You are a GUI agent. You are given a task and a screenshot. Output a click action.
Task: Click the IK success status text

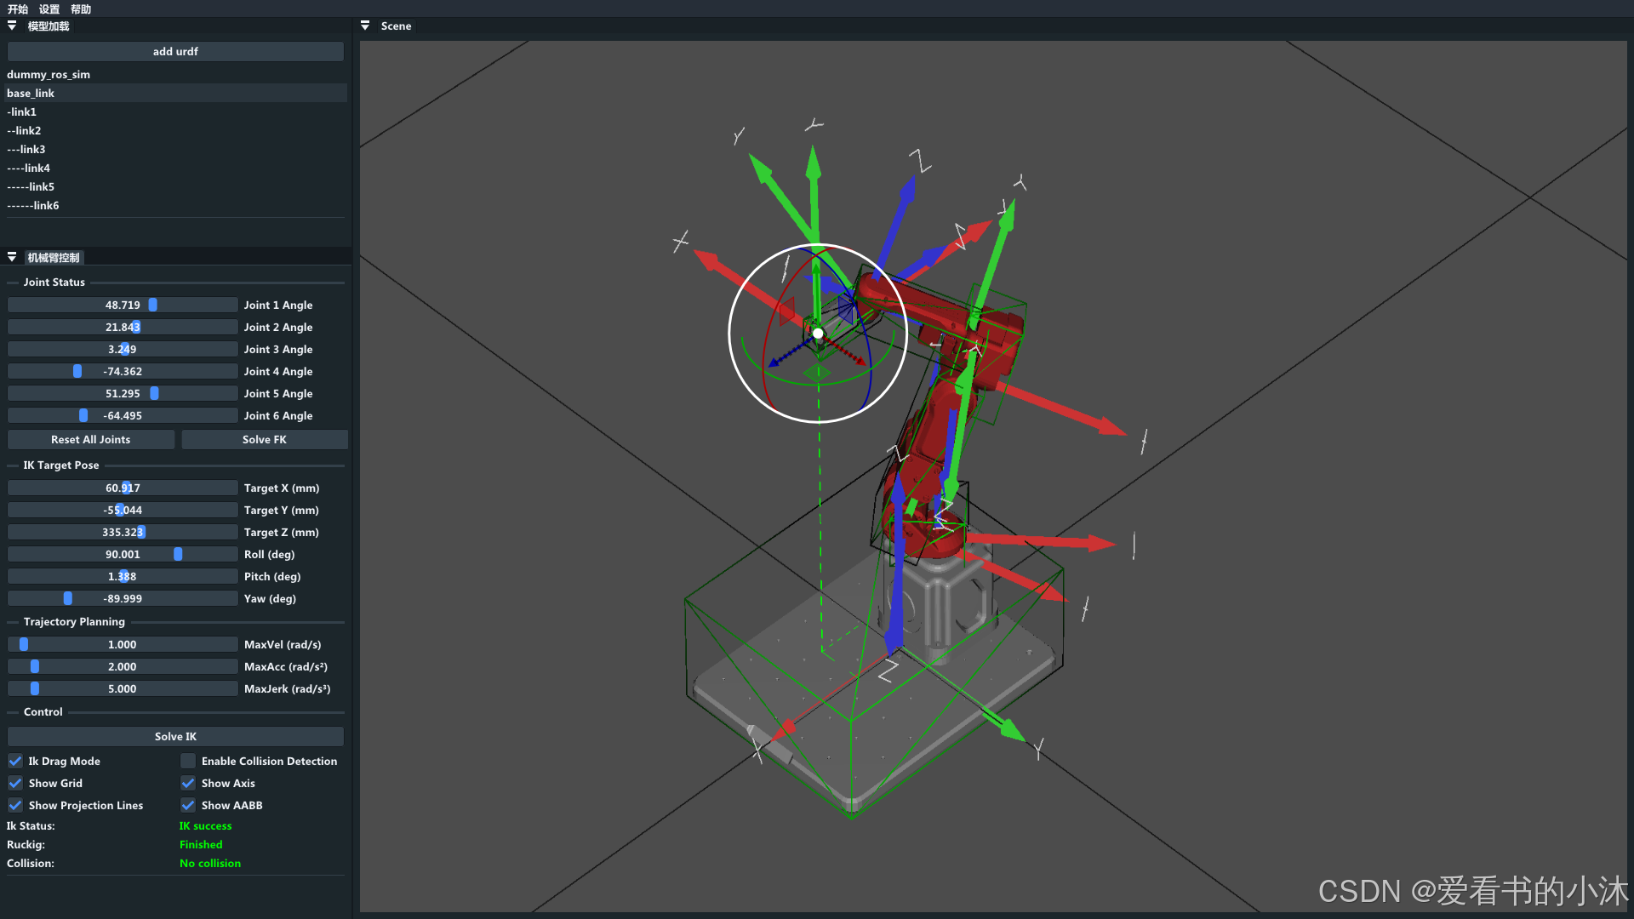(205, 826)
